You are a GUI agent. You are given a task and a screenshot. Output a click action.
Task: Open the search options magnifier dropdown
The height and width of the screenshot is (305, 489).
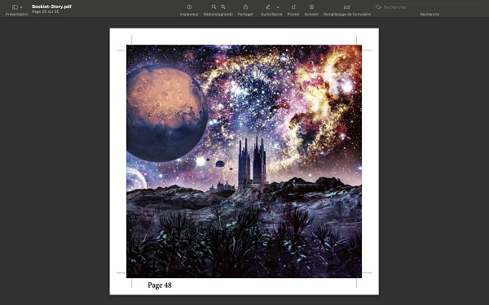379,7
